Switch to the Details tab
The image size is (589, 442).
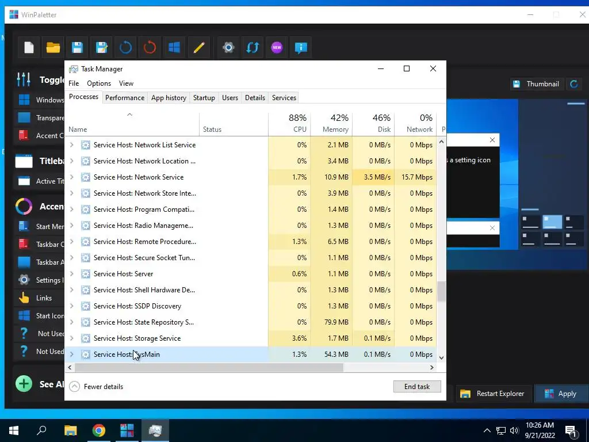255,98
